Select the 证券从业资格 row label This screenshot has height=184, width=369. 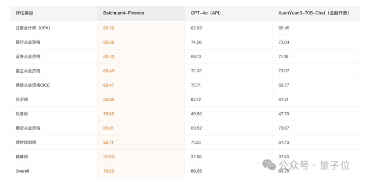click(x=28, y=56)
